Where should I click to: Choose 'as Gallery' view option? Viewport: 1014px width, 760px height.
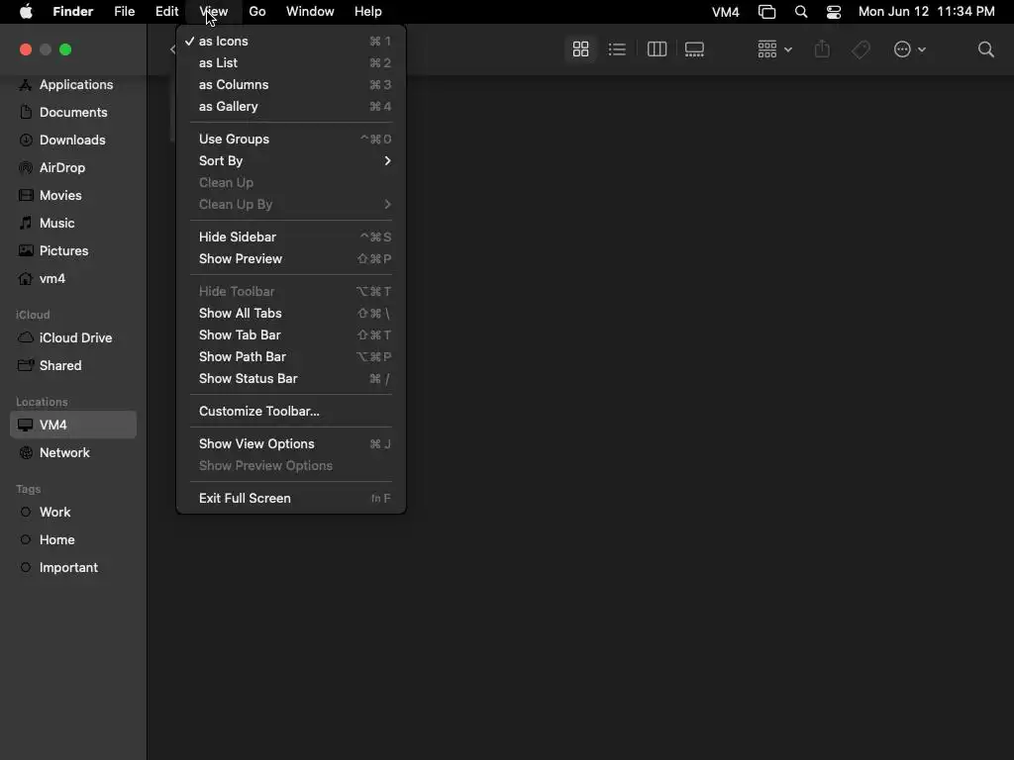[291, 107]
